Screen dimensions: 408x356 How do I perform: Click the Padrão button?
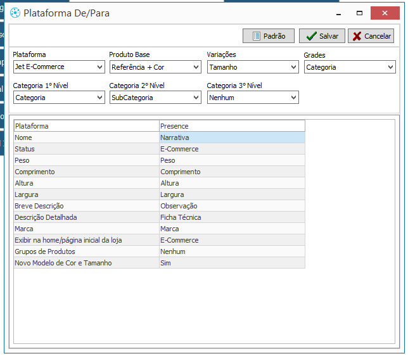tap(268, 36)
